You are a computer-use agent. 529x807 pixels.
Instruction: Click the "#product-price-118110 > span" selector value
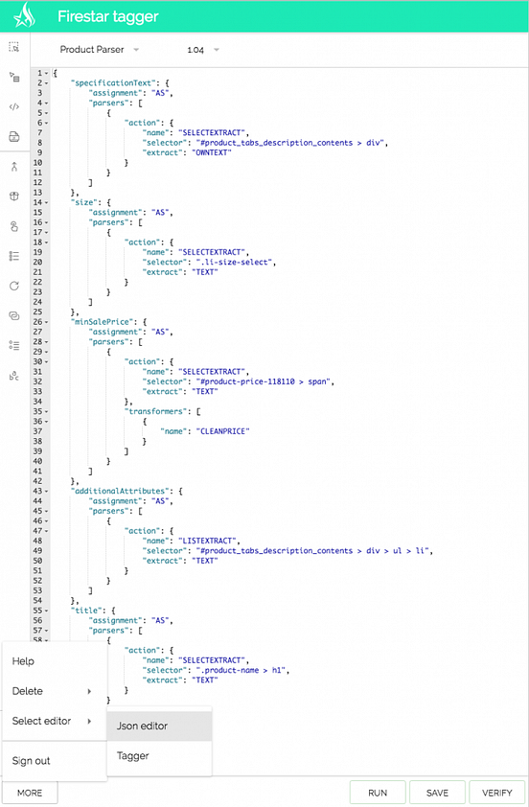pyautogui.click(x=264, y=381)
